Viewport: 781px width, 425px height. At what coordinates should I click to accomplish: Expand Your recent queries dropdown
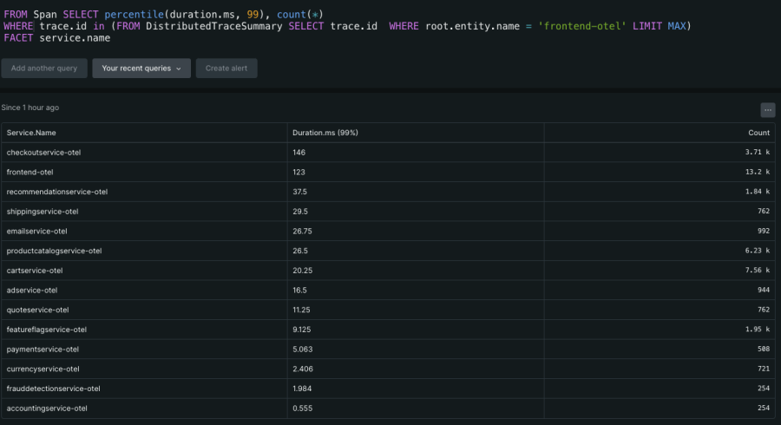(141, 69)
